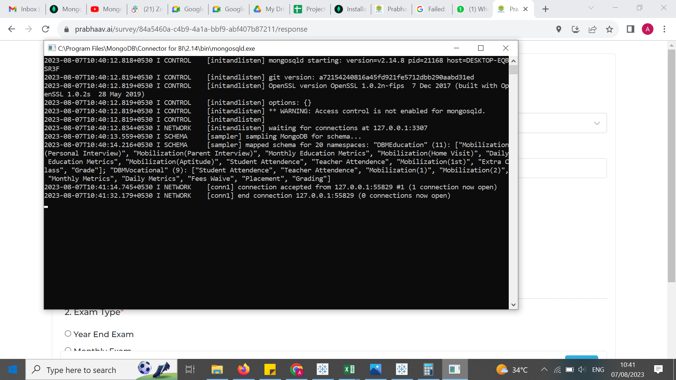Show hidden system tray icons chevron
This screenshot has height=380, width=676.
coord(544,369)
